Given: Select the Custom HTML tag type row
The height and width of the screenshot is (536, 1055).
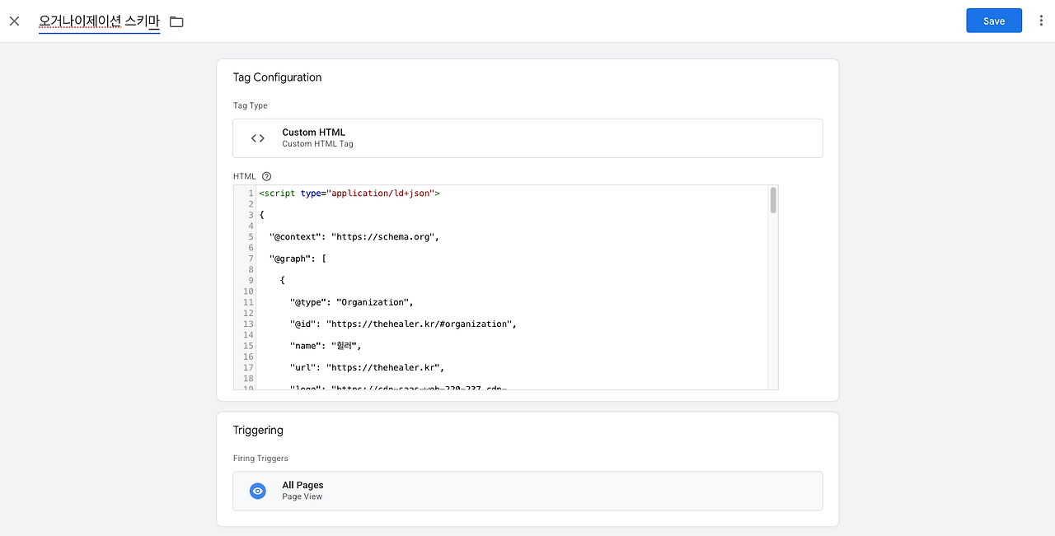Looking at the screenshot, I should [527, 138].
